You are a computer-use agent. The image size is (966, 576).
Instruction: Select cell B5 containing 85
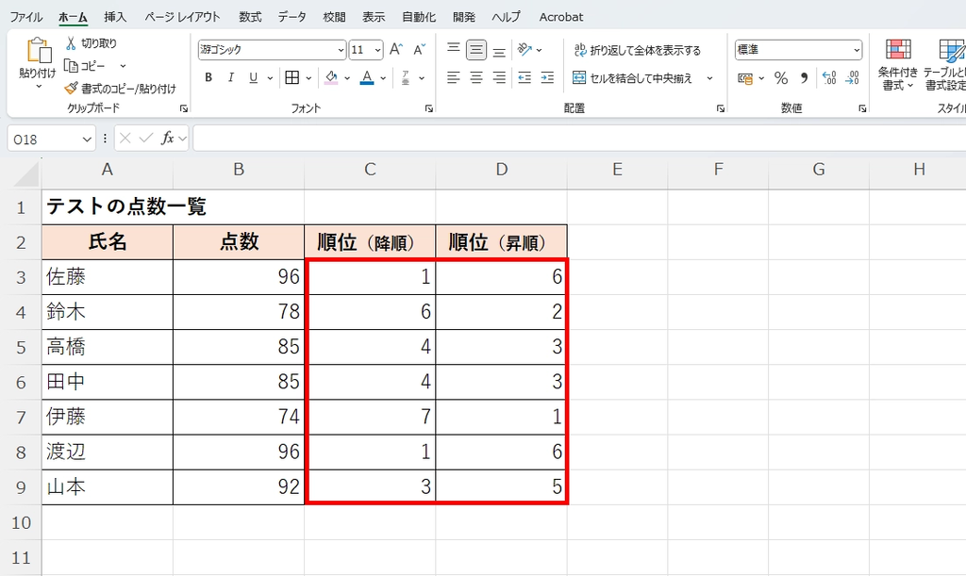click(238, 348)
